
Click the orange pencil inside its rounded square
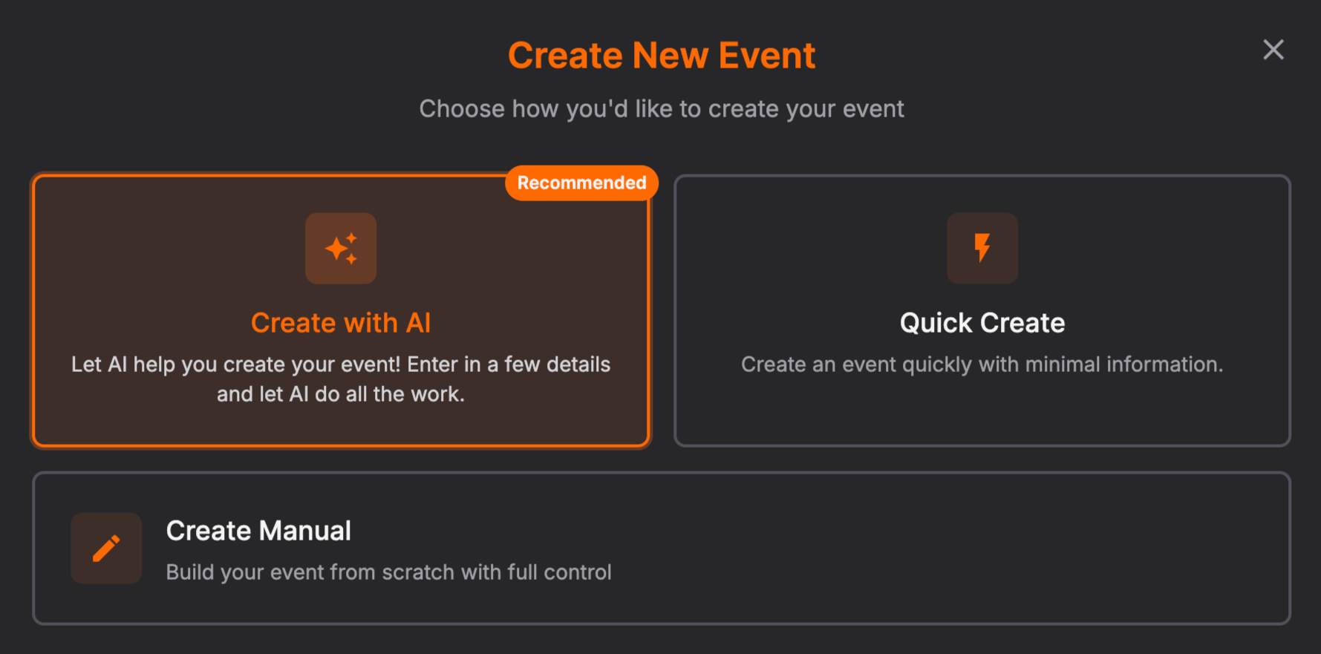point(105,548)
